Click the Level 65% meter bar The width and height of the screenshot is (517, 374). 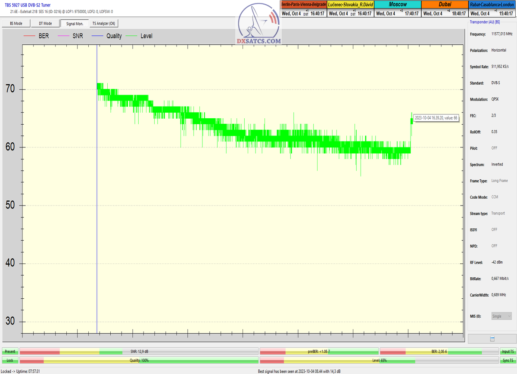pyautogui.click(x=379, y=360)
